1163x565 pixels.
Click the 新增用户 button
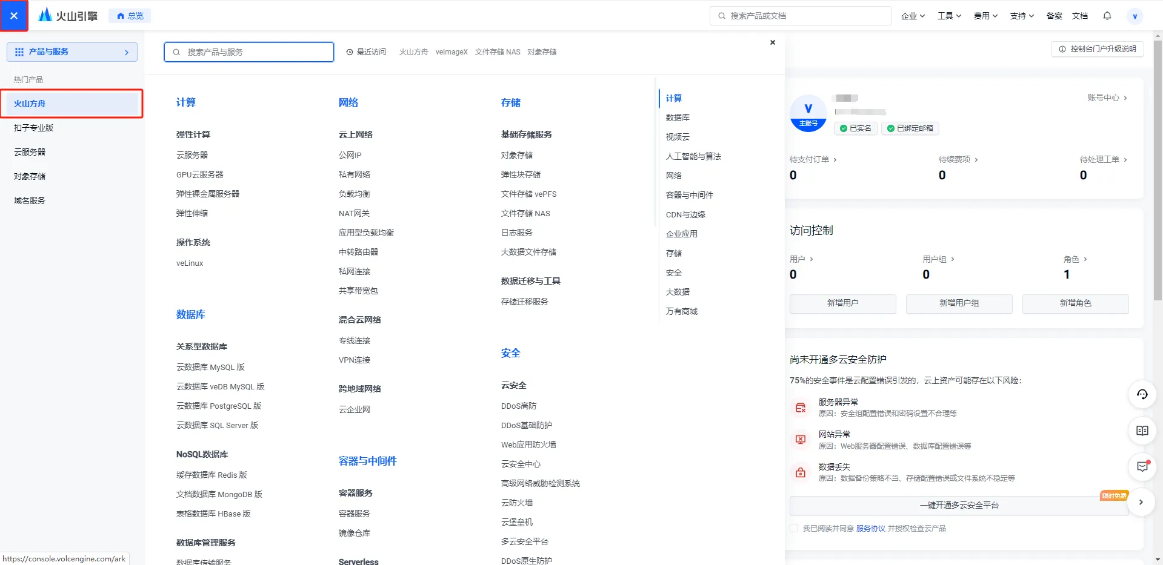click(842, 303)
